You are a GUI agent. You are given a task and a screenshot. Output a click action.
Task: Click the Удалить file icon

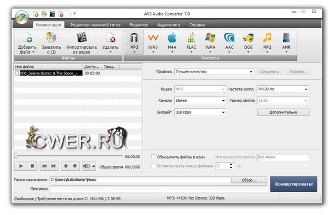(x=110, y=38)
